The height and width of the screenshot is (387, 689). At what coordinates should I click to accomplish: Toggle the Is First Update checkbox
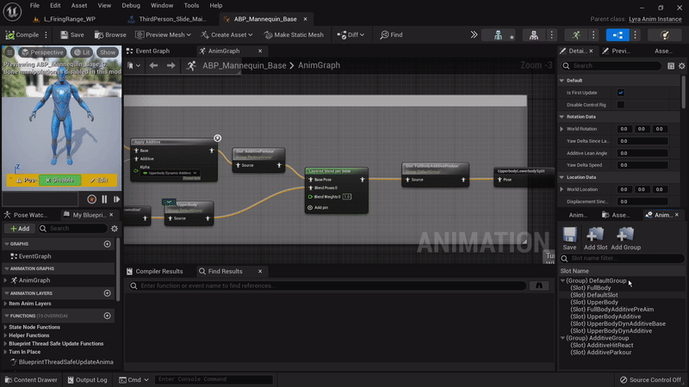[620, 93]
